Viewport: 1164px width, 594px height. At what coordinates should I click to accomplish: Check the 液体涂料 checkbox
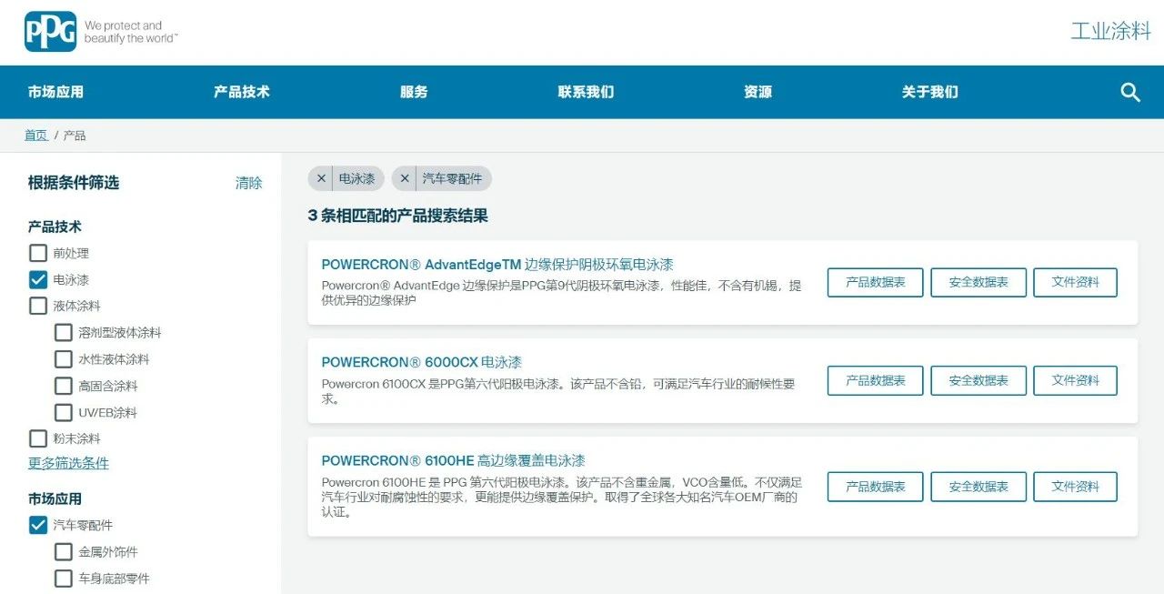[38, 306]
